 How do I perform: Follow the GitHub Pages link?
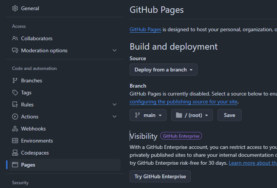point(145,29)
